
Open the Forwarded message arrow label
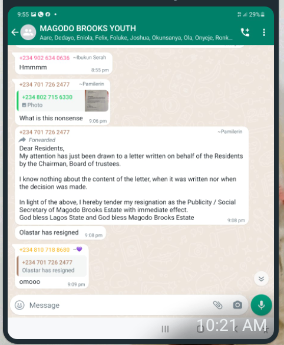[37, 140]
